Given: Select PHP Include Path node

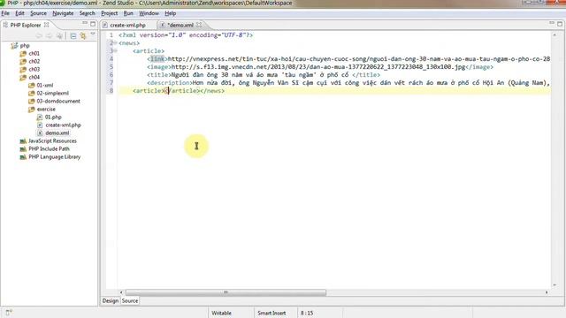Looking at the screenshot, I should point(50,148).
